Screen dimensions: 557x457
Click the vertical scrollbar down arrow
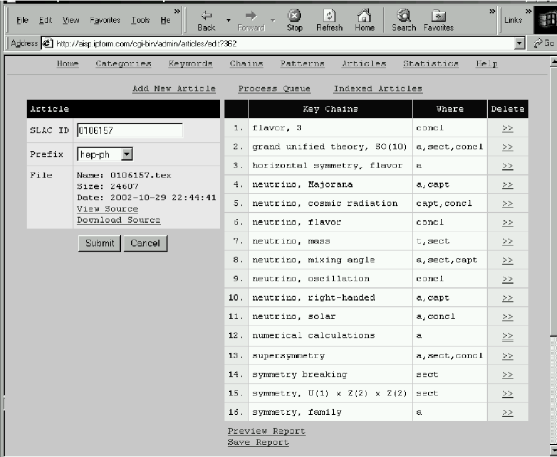click(x=552, y=451)
